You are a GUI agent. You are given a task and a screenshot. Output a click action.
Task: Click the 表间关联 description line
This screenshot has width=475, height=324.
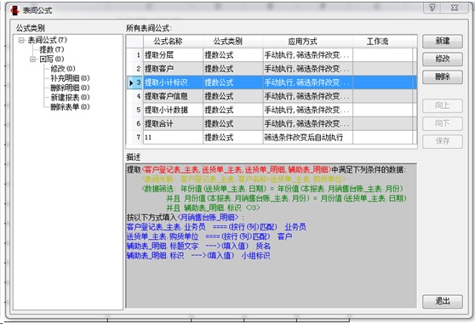coord(243,179)
